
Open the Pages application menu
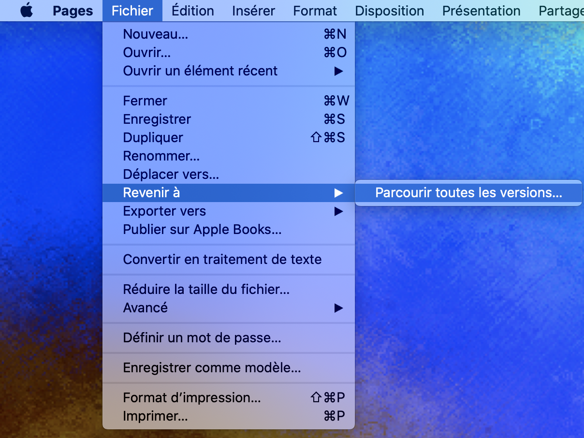73,11
